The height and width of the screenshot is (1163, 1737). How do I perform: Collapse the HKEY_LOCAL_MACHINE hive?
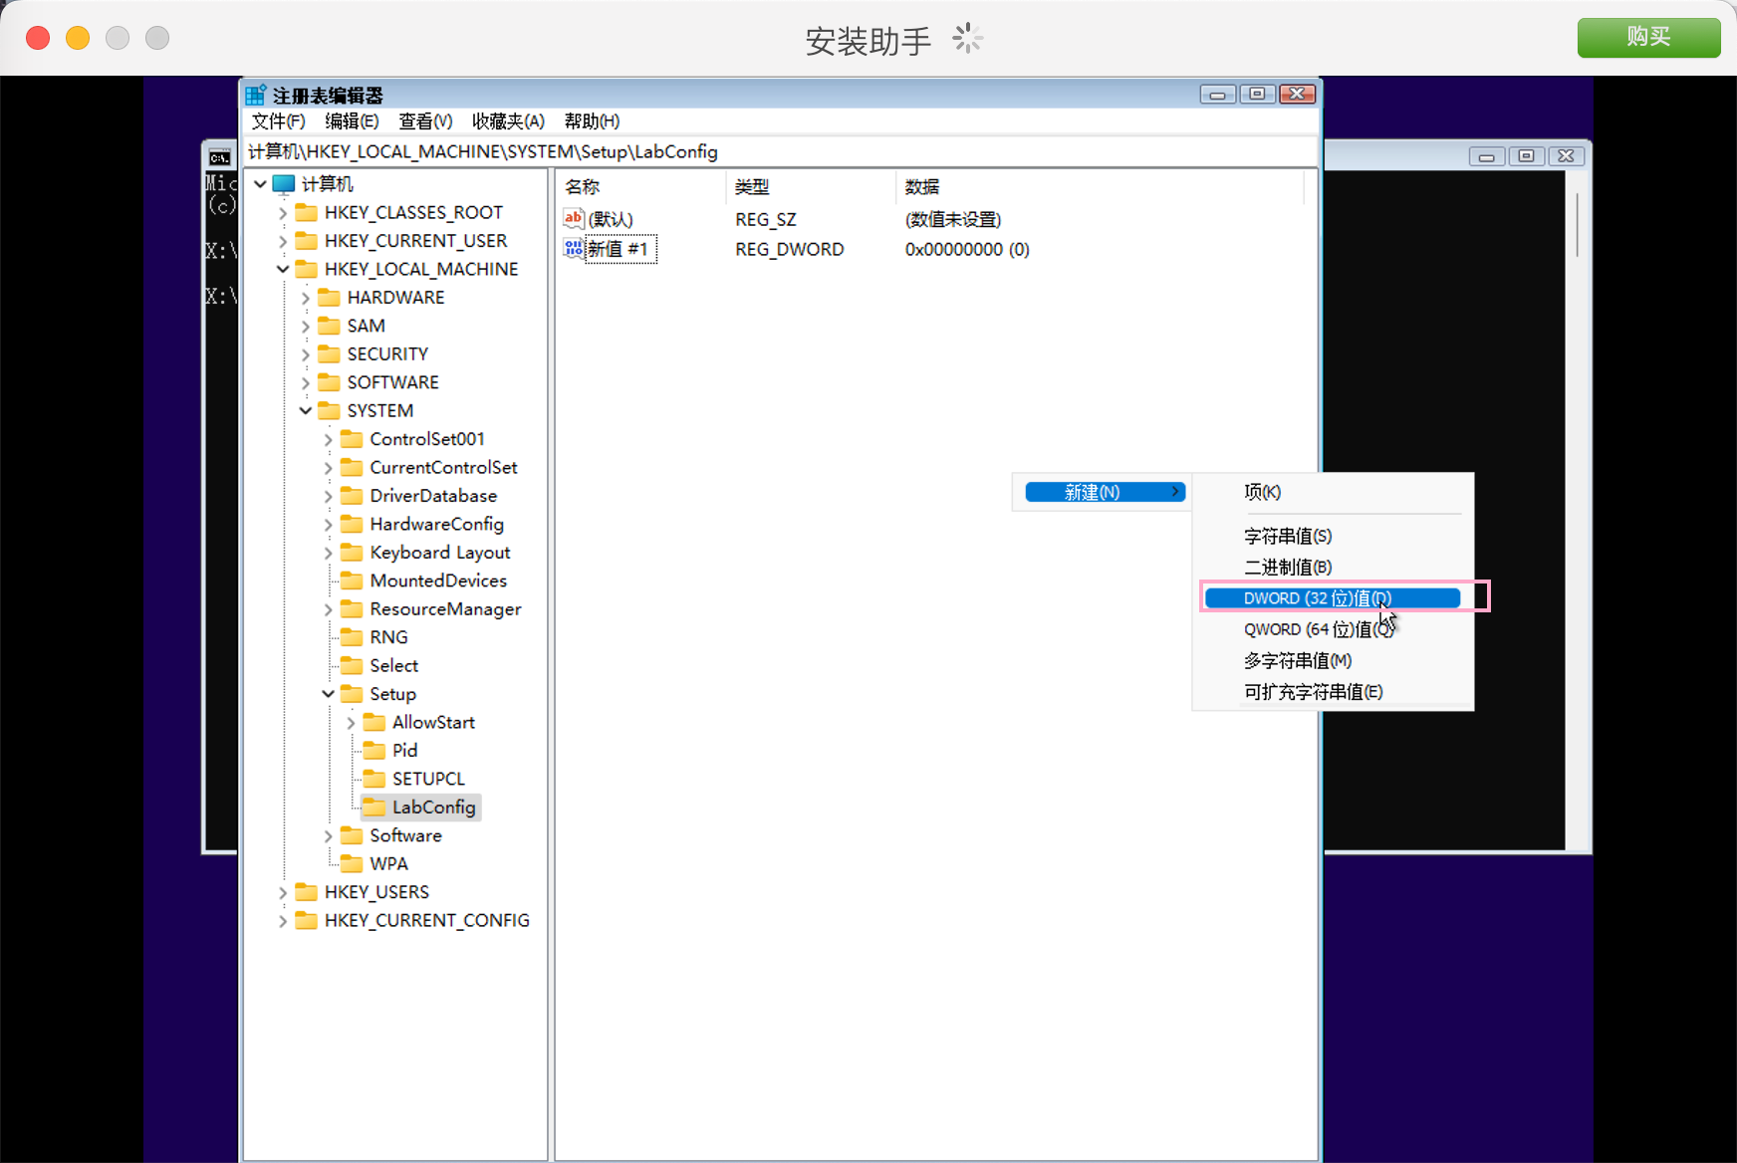tap(283, 270)
